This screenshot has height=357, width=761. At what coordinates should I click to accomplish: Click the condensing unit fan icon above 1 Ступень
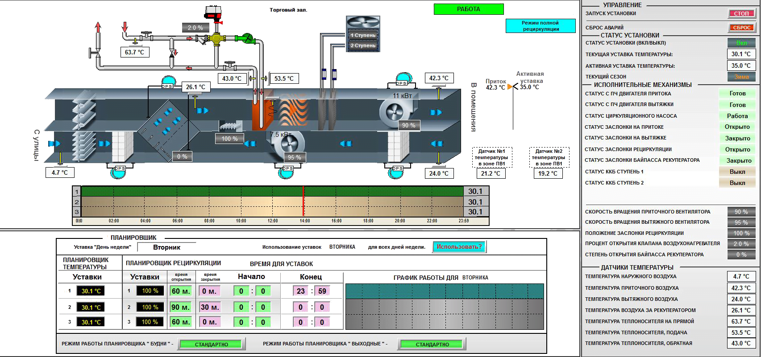pos(363,22)
